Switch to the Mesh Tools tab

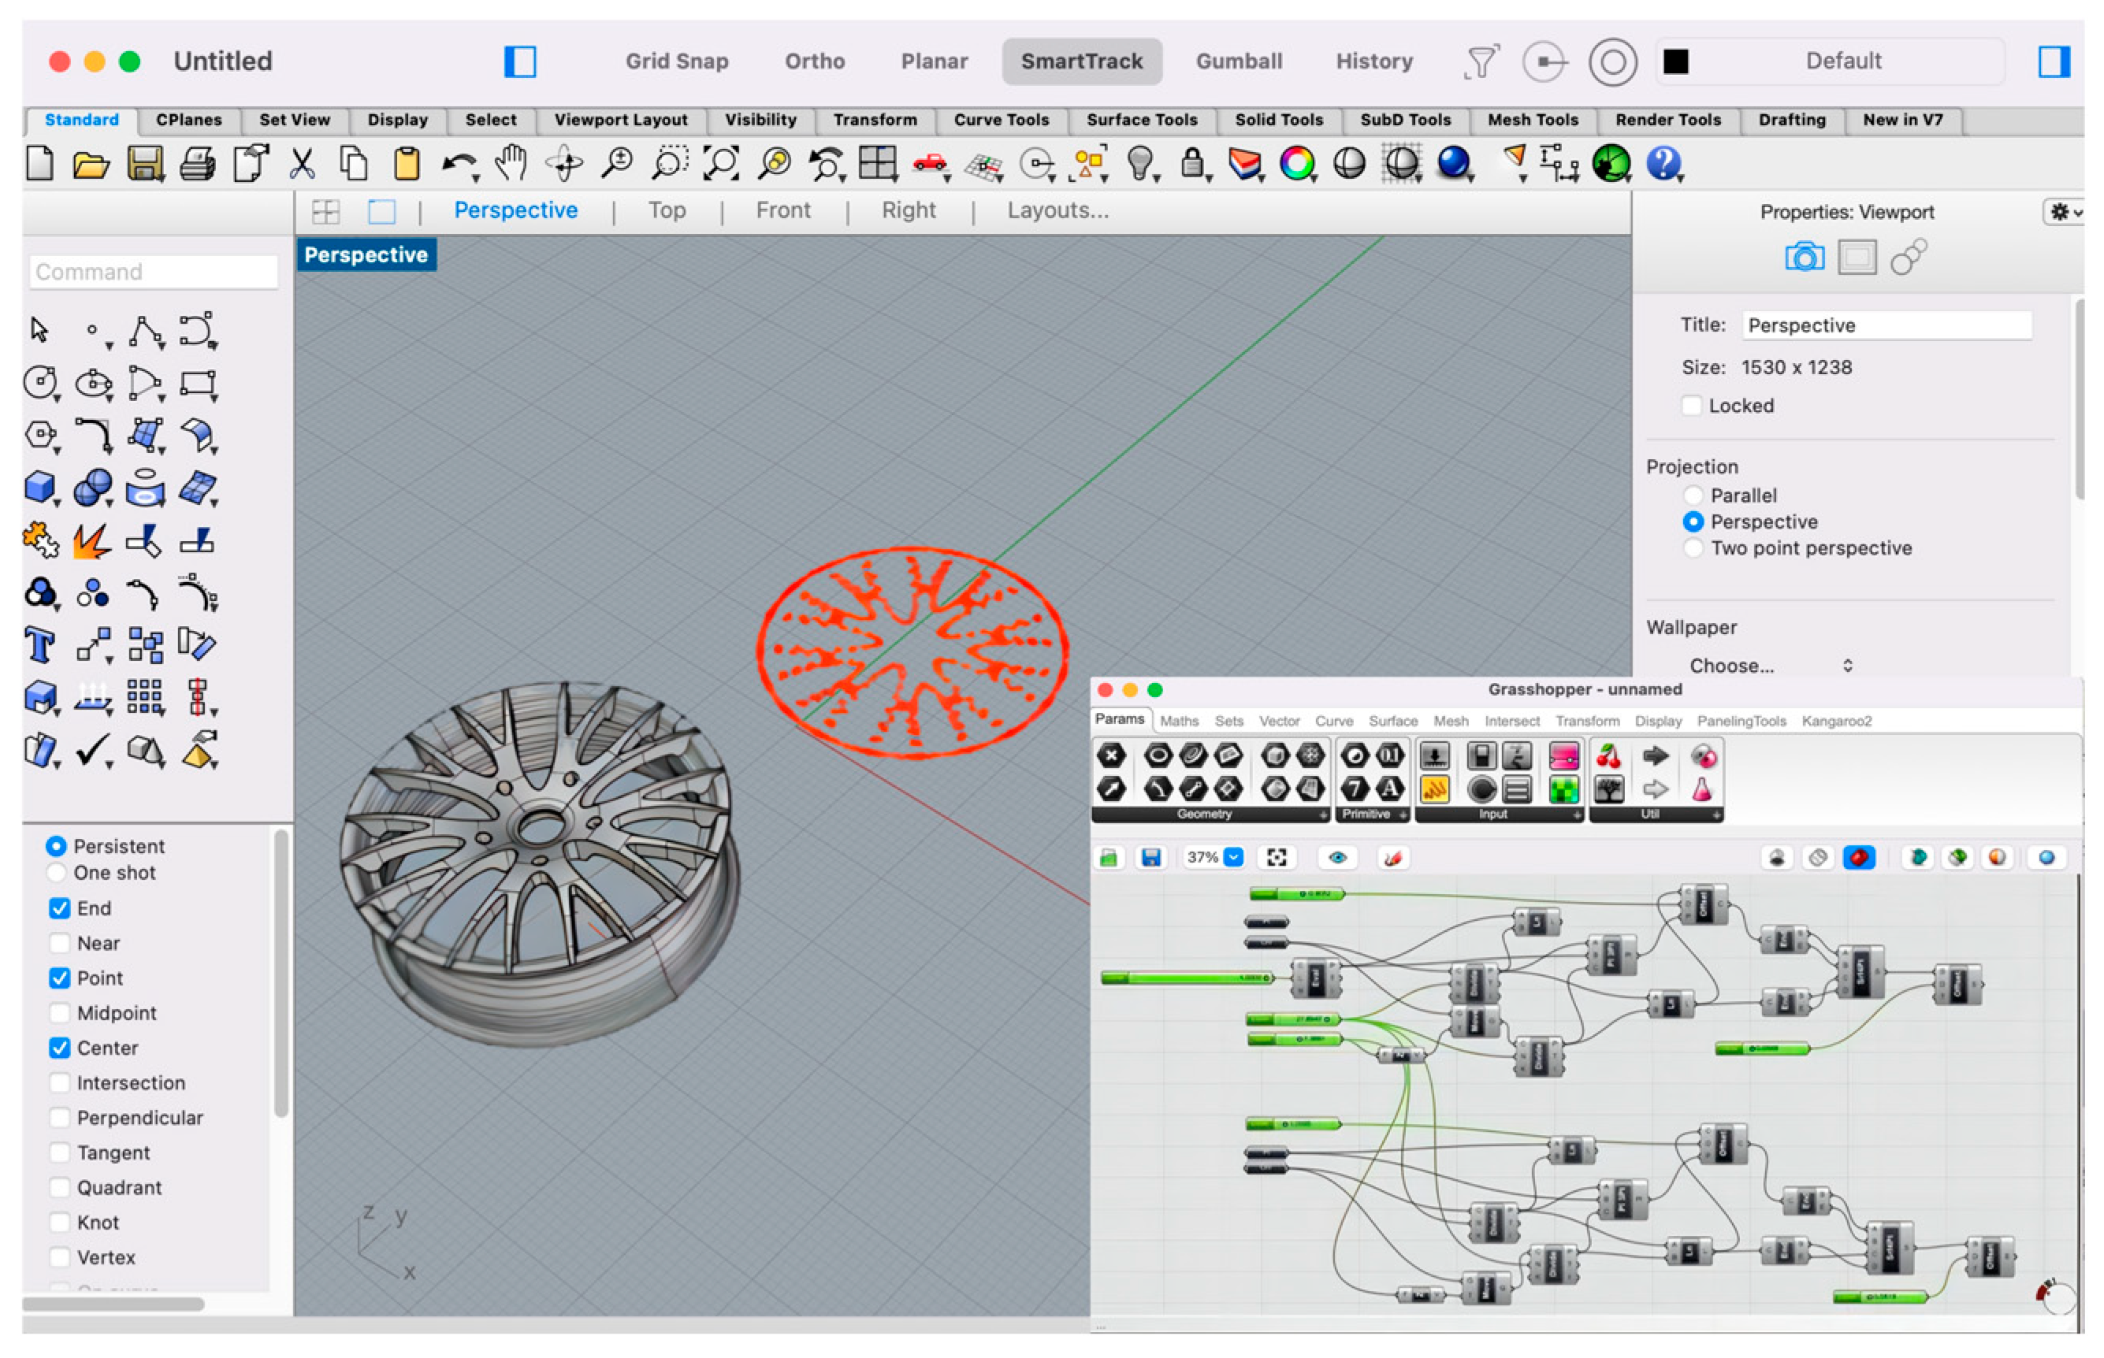pyautogui.click(x=1533, y=120)
